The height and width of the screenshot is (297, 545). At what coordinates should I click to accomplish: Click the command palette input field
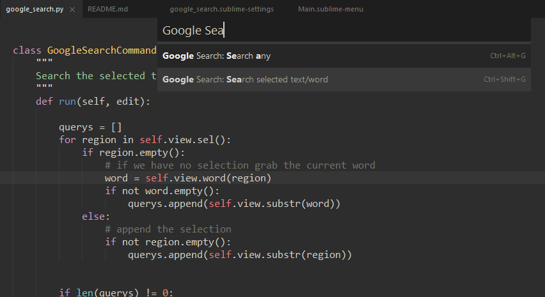(x=344, y=30)
